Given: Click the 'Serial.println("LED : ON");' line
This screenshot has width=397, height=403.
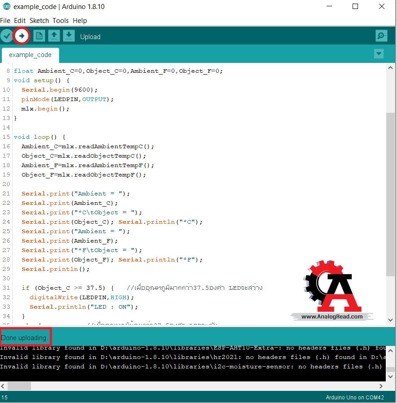Looking at the screenshot, I should (83, 307).
